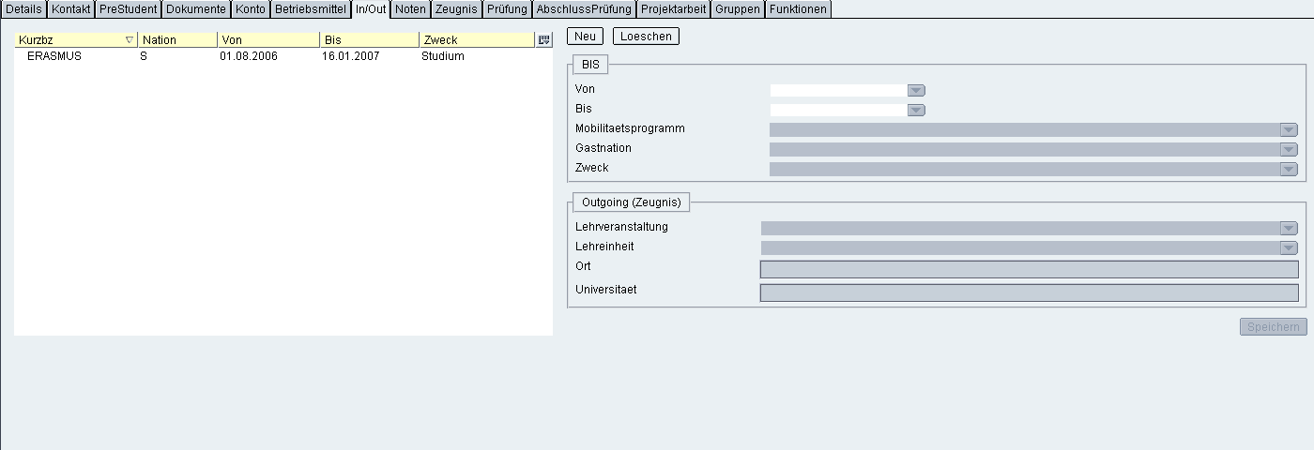Screen dimensions: 1314x450
Task: Focus the Universitaet input field
Action: [x=1029, y=292]
